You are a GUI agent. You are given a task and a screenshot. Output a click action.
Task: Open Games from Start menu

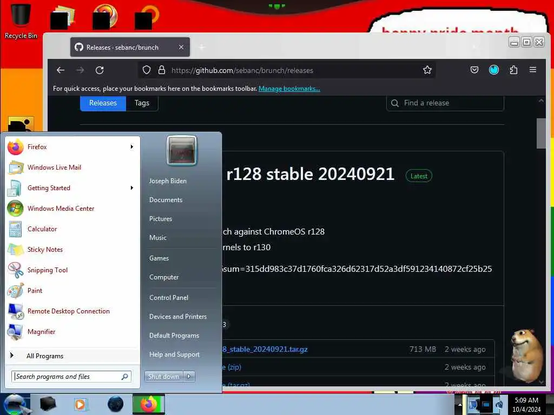tap(159, 258)
